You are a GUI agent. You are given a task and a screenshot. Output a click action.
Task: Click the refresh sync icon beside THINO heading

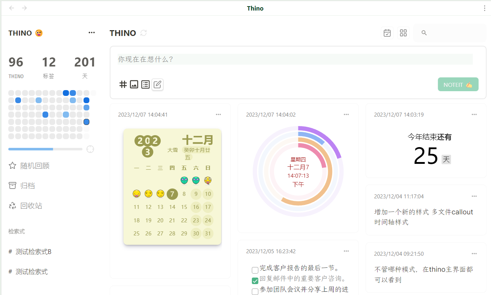coord(144,33)
